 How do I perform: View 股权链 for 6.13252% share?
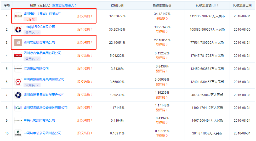(162, 58)
